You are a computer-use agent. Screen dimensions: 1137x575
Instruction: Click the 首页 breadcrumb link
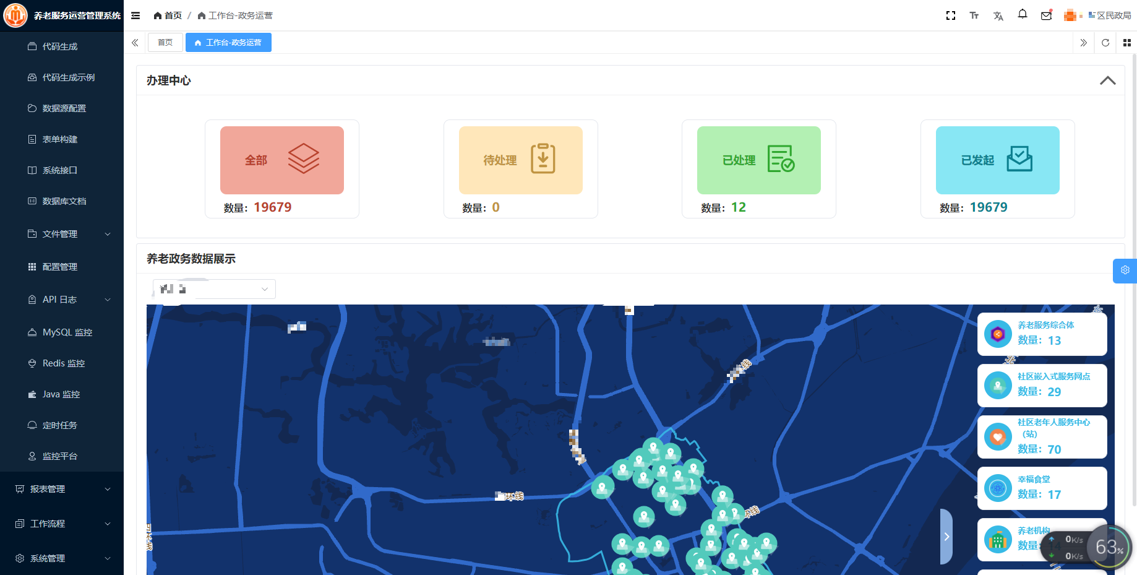[x=168, y=15]
